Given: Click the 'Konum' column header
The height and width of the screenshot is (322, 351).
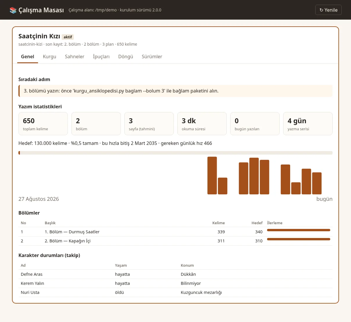Looking at the screenshot, I should pyautogui.click(x=187, y=265).
